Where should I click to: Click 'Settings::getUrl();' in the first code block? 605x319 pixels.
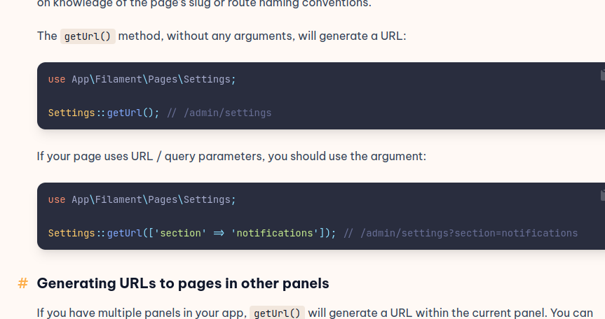click(x=104, y=113)
